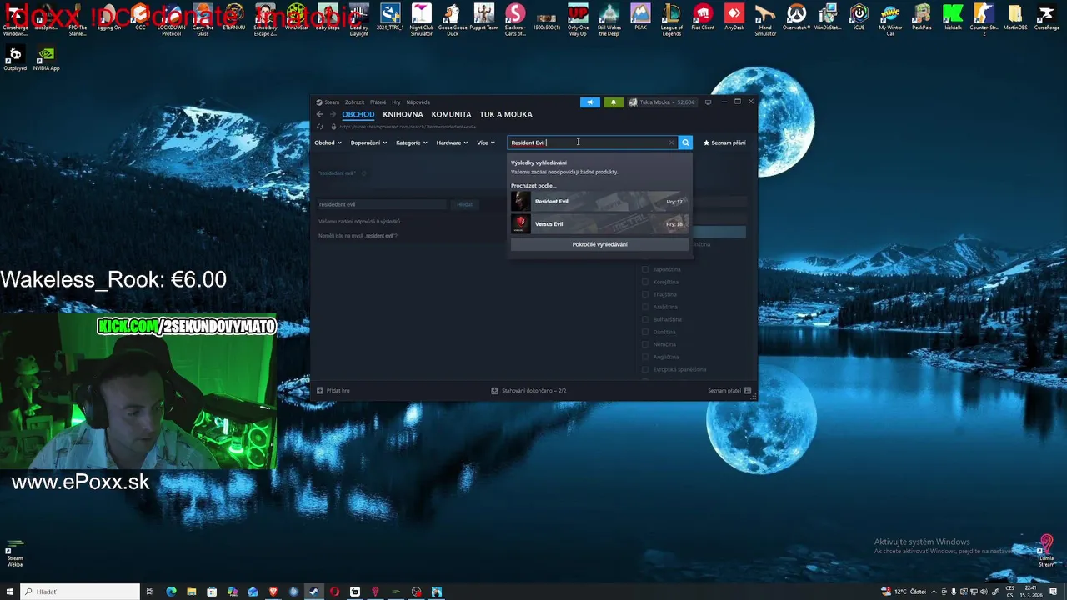
Task: Open Still Wakes the Deep icon
Action: (x=609, y=20)
